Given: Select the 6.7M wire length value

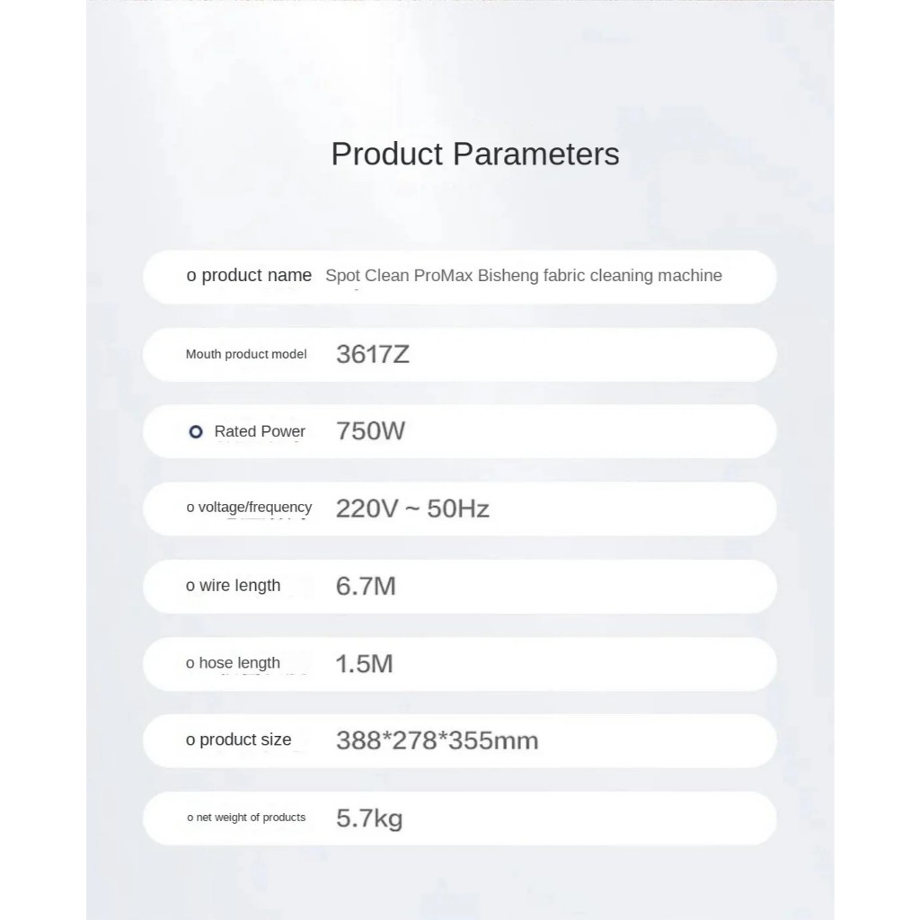Looking at the screenshot, I should coord(366,586).
